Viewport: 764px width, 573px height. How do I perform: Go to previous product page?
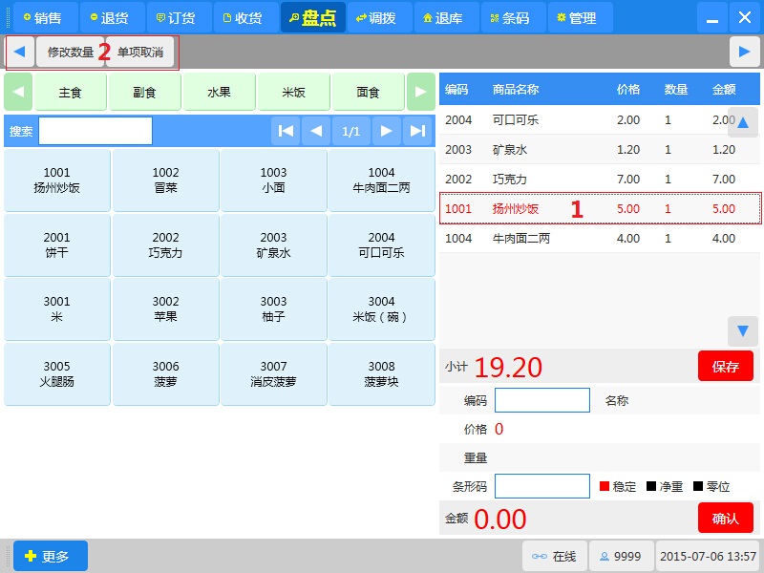click(x=316, y=131)
